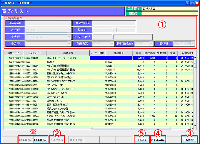
Task: Exit using the F9 終了 button
Action: click(x=141, y=140)
